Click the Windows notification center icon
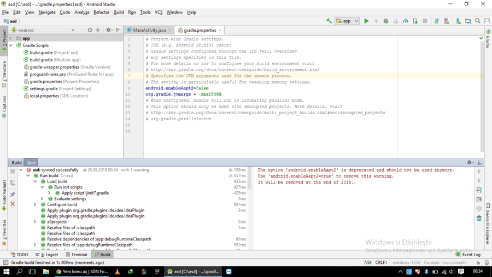Screen dimensions: 492x277 point(461,272)
